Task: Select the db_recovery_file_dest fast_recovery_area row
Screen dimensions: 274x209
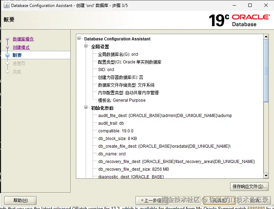Action: pyautogui.click(x=177, y=162)
